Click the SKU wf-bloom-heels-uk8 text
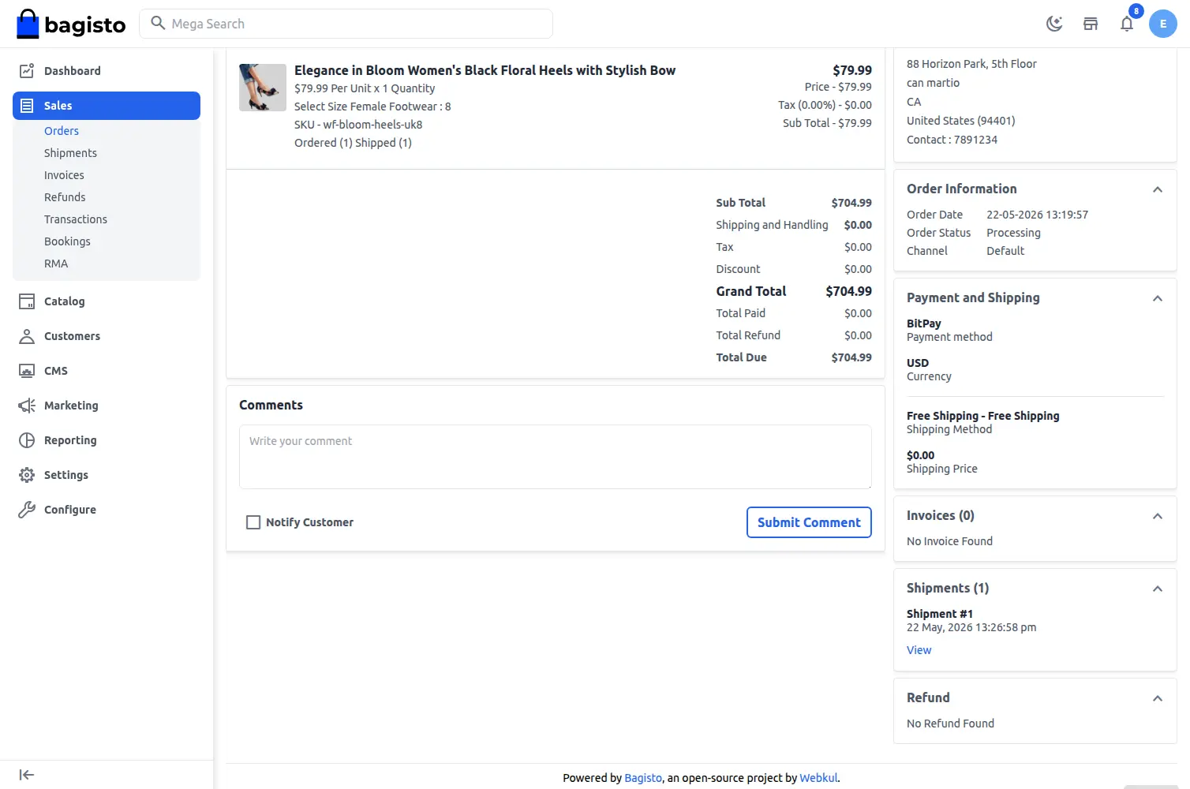Screen dimensions: 1190x789 [x=358, y=125]
